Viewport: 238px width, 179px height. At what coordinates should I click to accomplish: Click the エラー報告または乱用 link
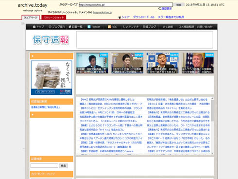(171, 17)
